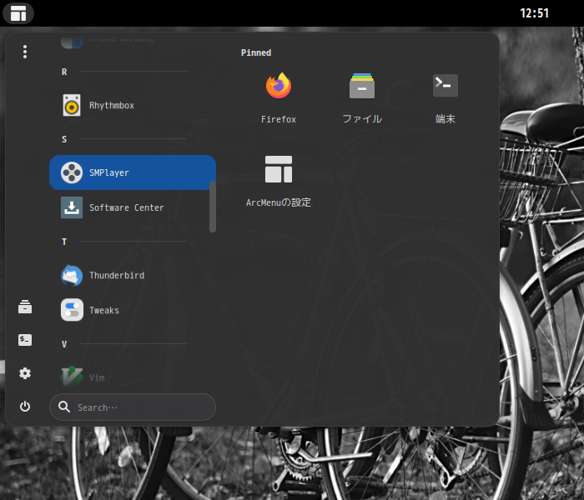Screen dimensions: 584x500
Task: Click the R section header
Action: (x=64, y=72)
